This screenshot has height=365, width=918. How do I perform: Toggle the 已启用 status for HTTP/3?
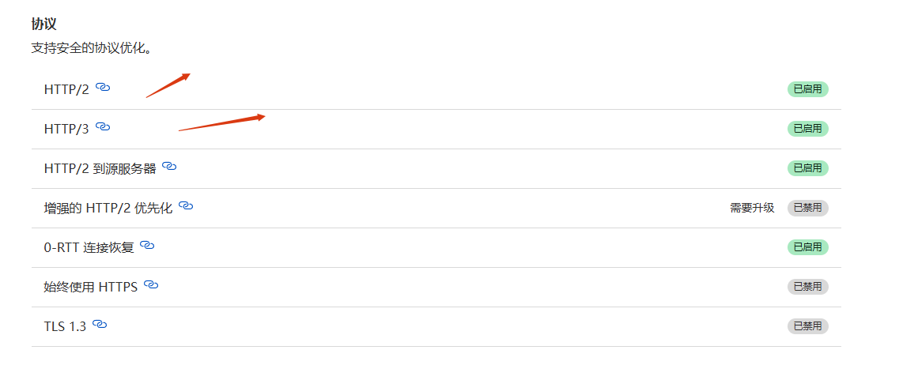(807, 129)
